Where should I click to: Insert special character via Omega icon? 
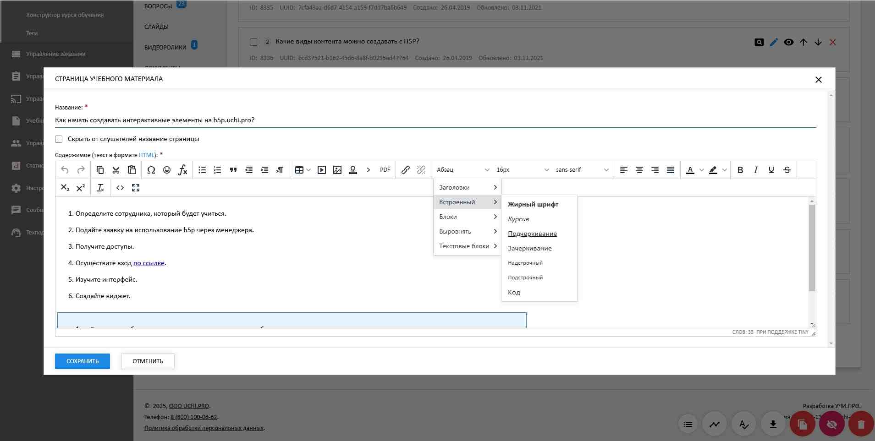click(x=151, y=170)
